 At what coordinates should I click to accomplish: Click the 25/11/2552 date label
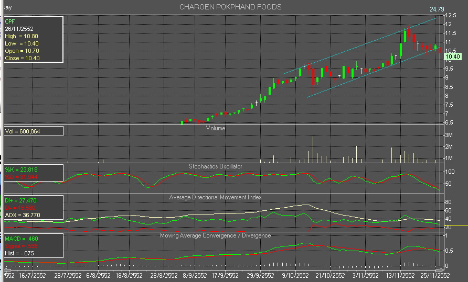[x=435, y=276]
